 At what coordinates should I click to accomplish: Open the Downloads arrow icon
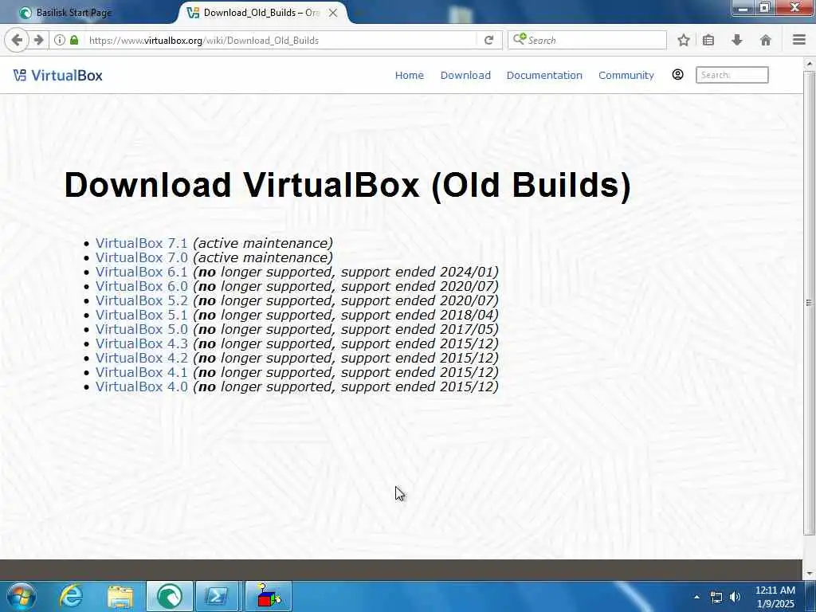pos(737,40)
